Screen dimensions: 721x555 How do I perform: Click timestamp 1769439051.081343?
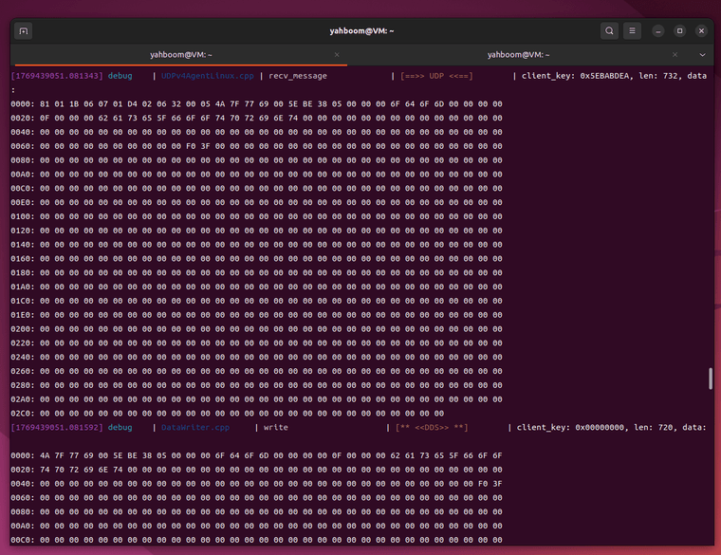pyautogui.click(x=57, y=76)
